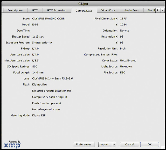Click the Flash function present text

pos(47,103)
